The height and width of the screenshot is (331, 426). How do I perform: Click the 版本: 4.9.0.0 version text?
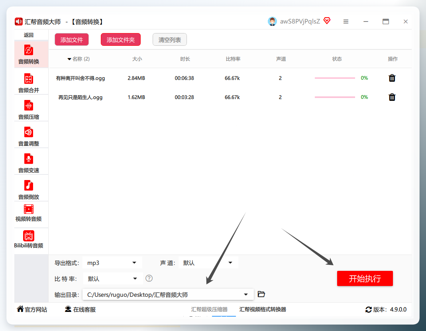[x=390, y=309]
